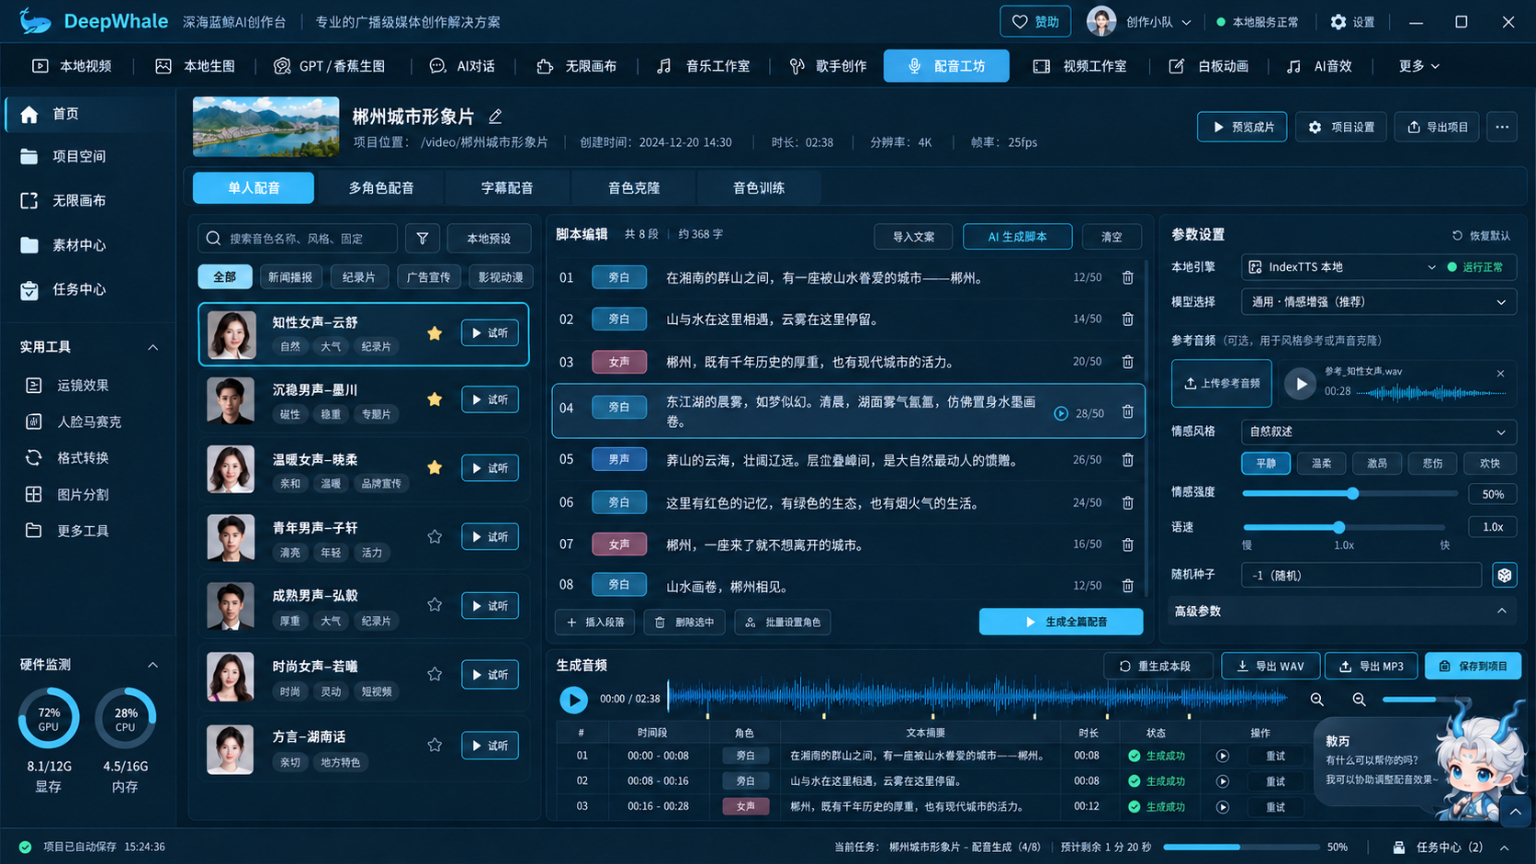Viewport: 1536px width, 864px height.
Task: Play preview of script paragraph 04
Action: (x=1061, y=413)
